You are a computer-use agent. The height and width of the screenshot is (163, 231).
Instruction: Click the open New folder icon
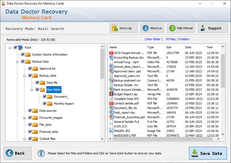42,90
